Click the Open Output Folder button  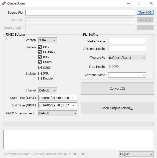point(117,108)
